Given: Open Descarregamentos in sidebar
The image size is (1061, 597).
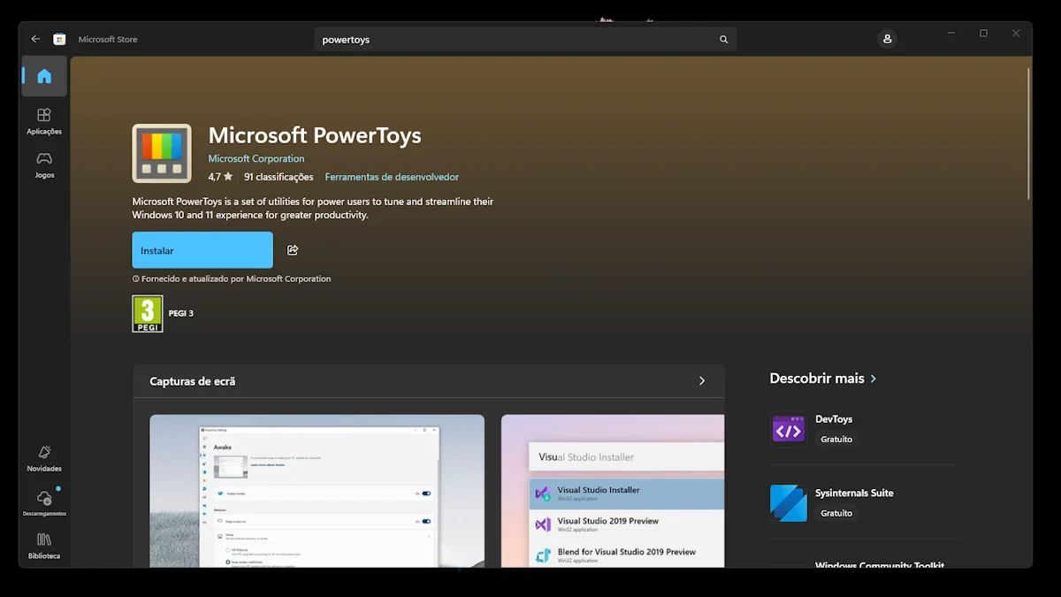Looking at the screenshot, I should click(x=44, y=502).
